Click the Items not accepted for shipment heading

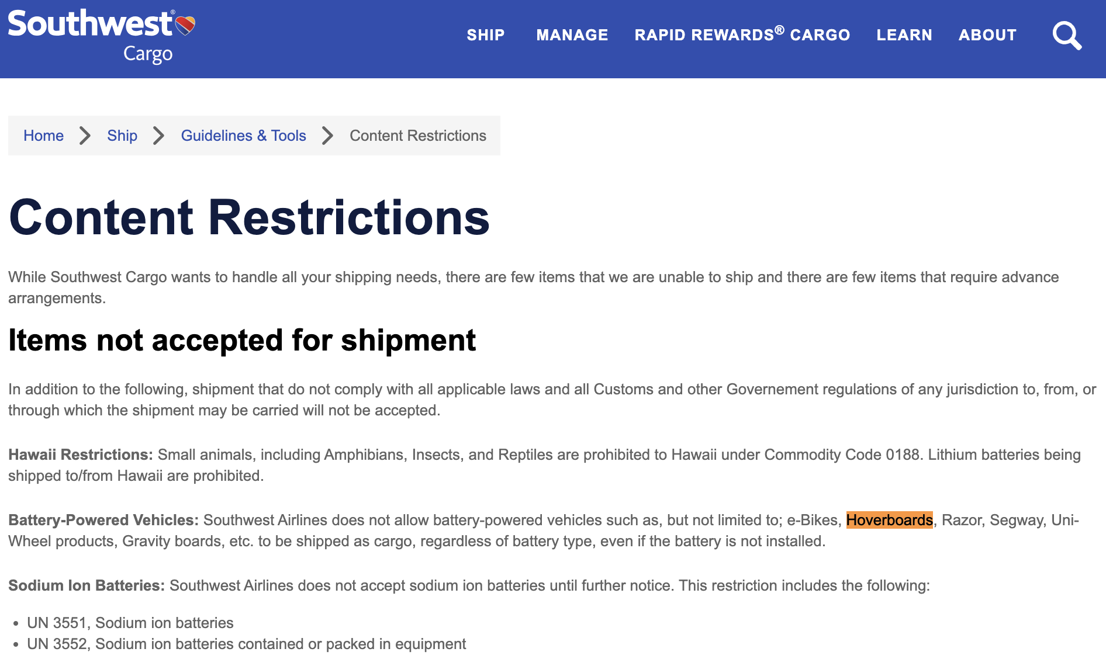tap(242, 340)
